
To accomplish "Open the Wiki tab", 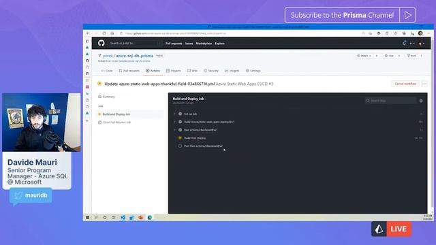I will click(192, 71).
